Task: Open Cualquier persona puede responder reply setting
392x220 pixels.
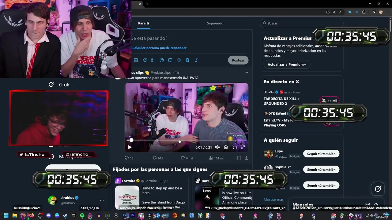Action: [x=159, y=48]
